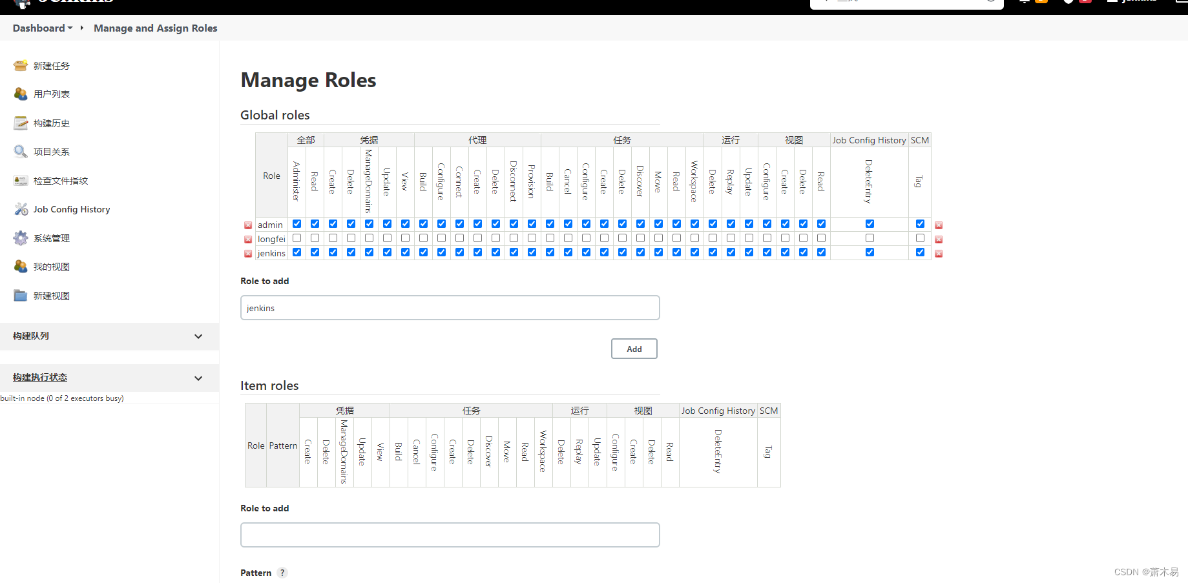Delete admin role using left red X
Screen dimensions: 1188x583
[x=248, y=225]
